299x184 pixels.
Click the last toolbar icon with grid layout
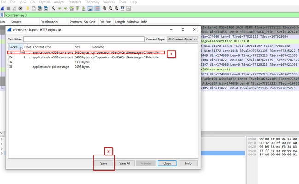coord(129,8)
